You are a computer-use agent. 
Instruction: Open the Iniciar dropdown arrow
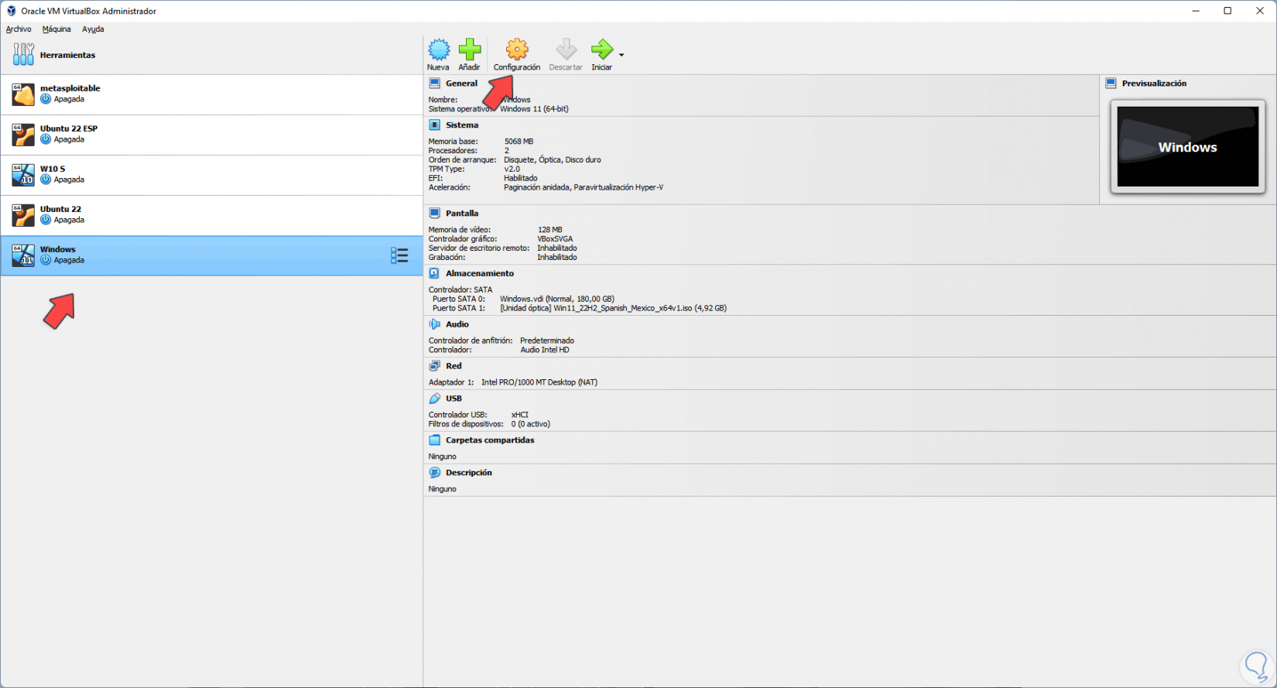tap(621, 55)
